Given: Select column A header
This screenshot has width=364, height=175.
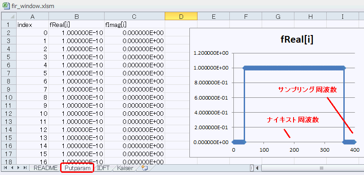Looking at the screenshot, I should tap(32, 16).
